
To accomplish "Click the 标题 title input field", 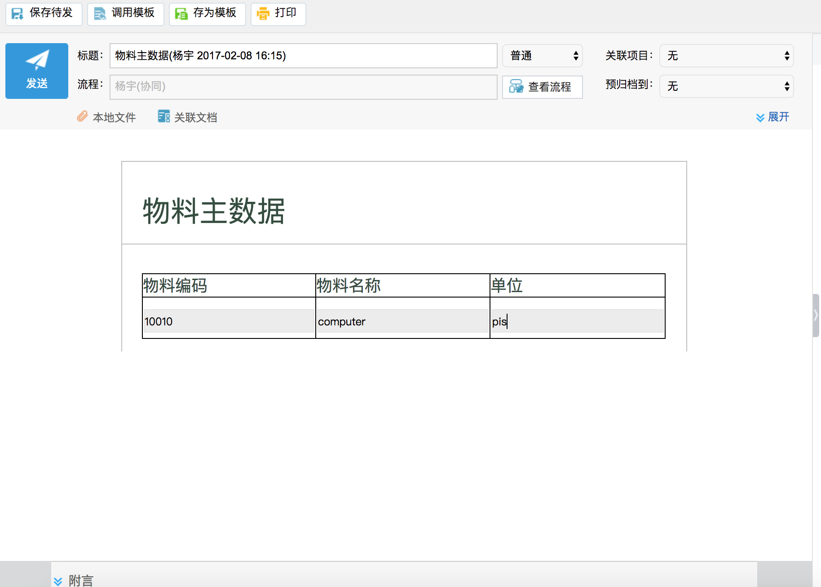I will click(303, 56).
